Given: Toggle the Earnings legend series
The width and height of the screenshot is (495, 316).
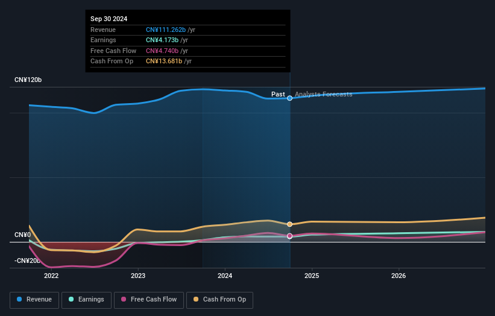Looking at the screenshot, I should point(86,300).
